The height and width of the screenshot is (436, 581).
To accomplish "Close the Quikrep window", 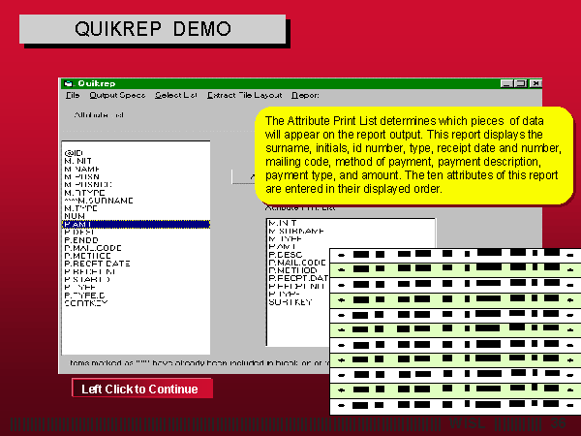I will (532, 83).
